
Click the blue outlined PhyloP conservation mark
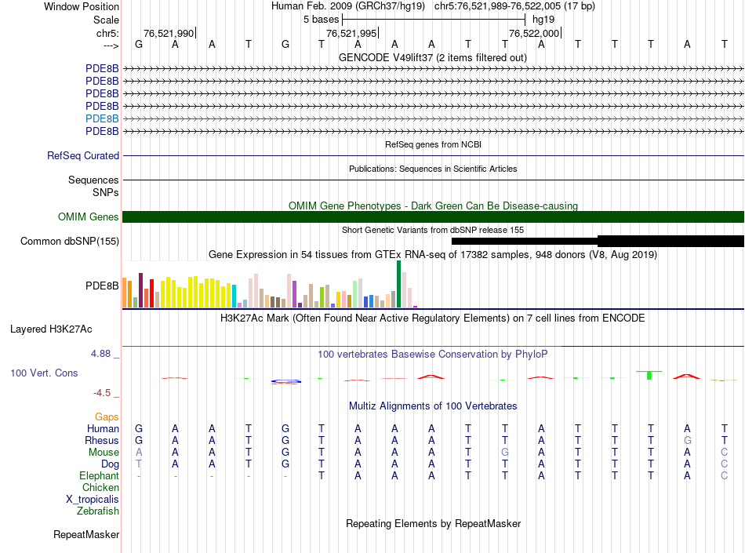(286, 381)
